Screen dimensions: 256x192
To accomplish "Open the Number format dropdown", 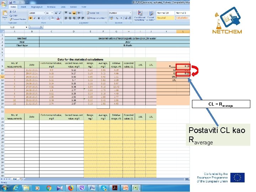I will coord(130,13).
